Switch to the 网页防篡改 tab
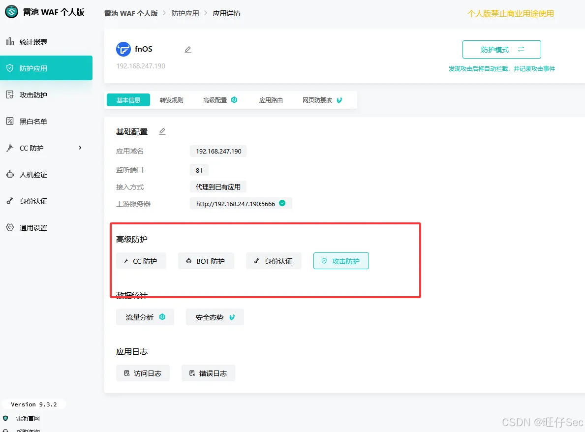Image resolution: width=585 pixels, height=432 pixels. pos(322,100)
